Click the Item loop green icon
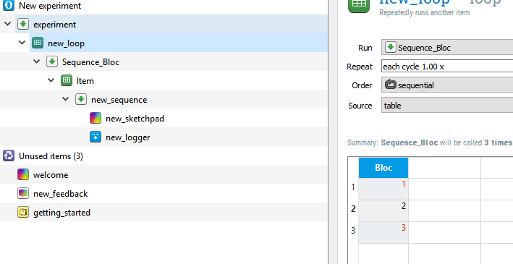The image size is (513, 264). coord(67,80)
